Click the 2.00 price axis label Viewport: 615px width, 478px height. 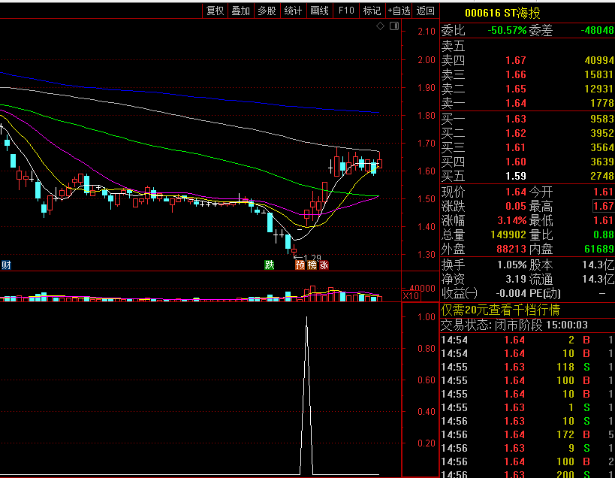click(x=427, y=60)
